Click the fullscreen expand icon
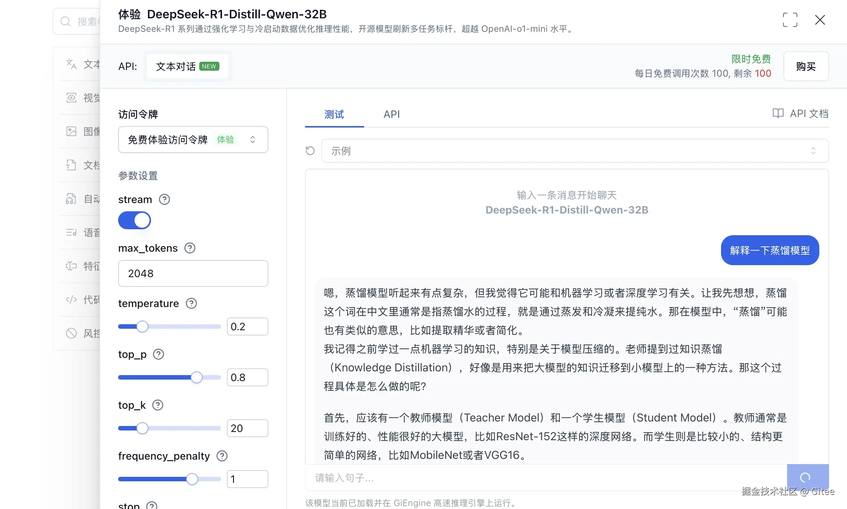The height and width of the screenshot is (509, 847). pyautogui.click(x=790, y=20)
